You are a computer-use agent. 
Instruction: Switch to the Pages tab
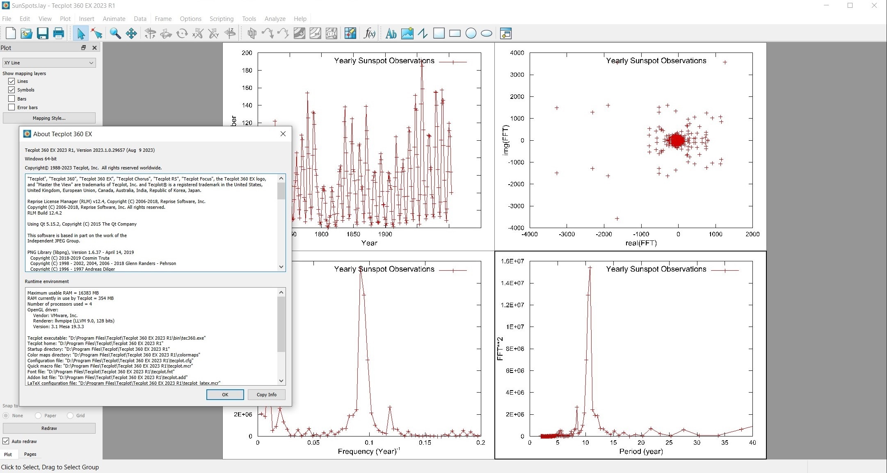[30, 454]
